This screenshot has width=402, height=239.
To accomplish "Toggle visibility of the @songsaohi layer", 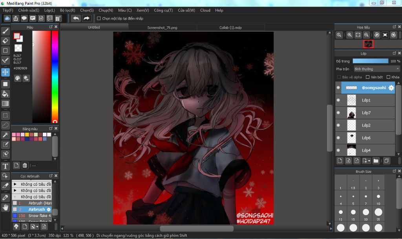I will coord(338,87).
